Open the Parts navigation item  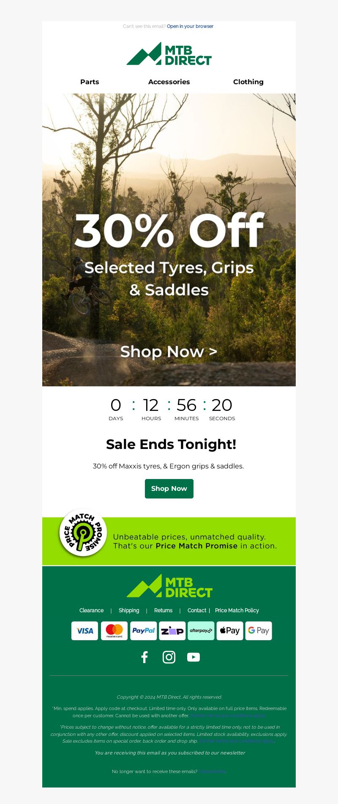click(x=90, y=82)
